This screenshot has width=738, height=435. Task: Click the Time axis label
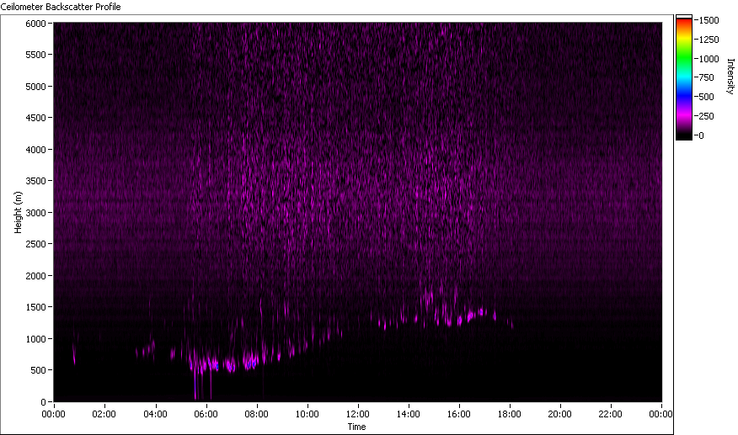click(356, 427)
